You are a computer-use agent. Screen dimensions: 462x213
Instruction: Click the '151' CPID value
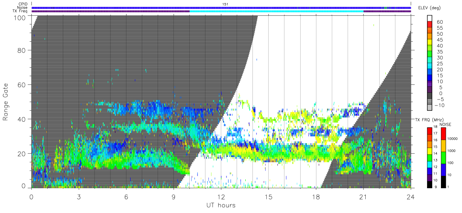(x=225, y=4)
